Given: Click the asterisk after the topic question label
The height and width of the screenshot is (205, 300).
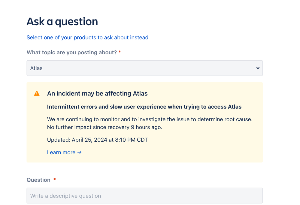Looking at the screenshot, I should pyautogui.click(x=120, y=52).
